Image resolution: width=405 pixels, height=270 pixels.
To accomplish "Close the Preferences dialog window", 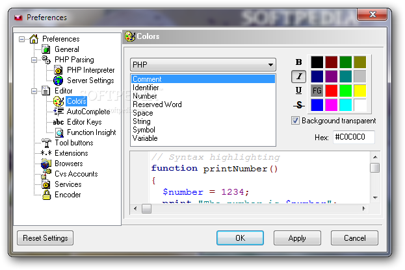I will point(372,14).
